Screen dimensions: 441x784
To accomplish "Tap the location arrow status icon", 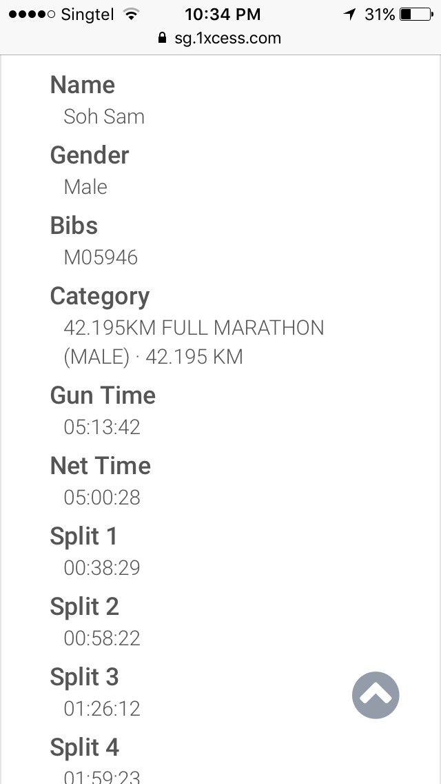I will click(x=349, y=14).
